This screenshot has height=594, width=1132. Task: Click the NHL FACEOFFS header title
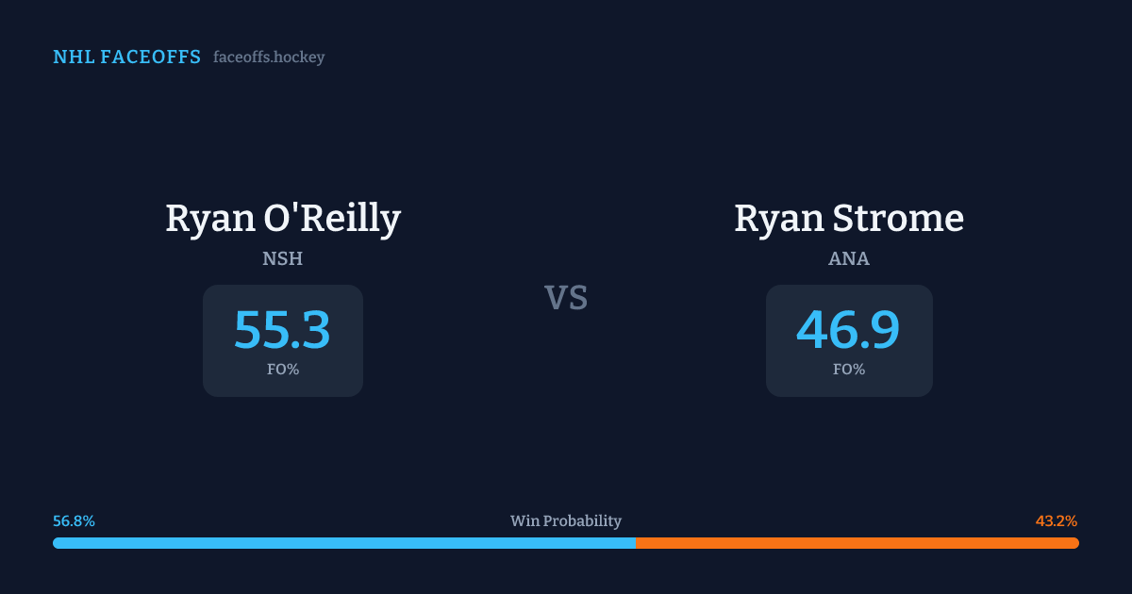126,58
